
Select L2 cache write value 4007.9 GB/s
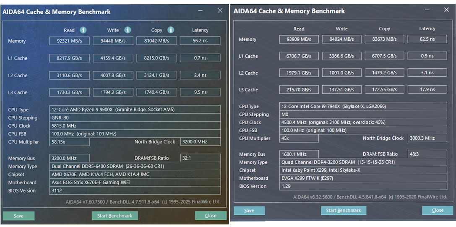point(113,75)
